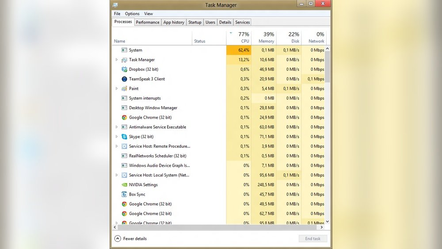Viewport: 442px width, 249px height.
Task: Select the Box Sync process name
Action: click(137, 194)
